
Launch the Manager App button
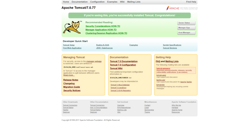click(x=186, y=28)
